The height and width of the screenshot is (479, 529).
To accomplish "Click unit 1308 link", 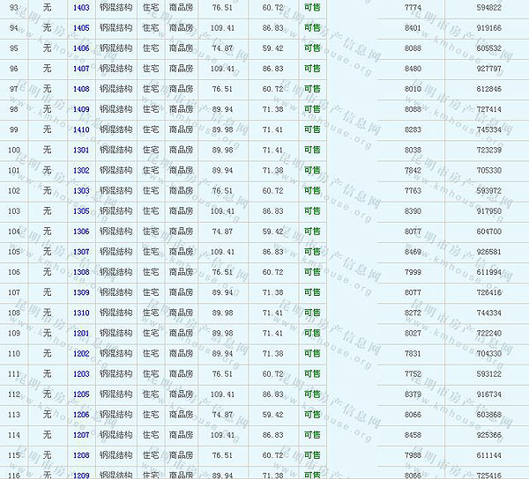I will click(81, 272).
